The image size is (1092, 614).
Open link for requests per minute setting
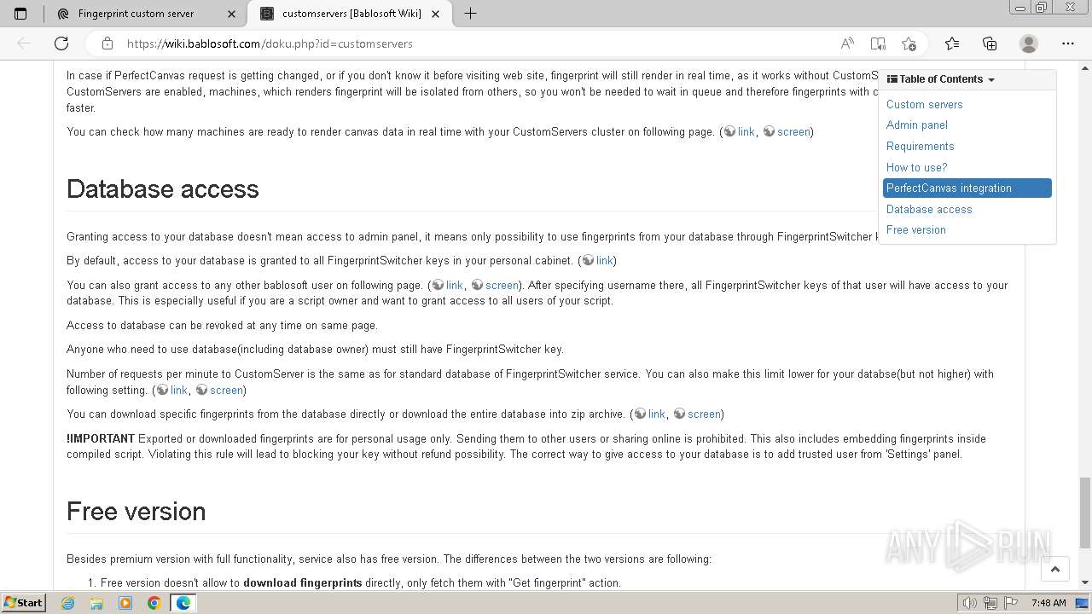click(x=179, y=391)
